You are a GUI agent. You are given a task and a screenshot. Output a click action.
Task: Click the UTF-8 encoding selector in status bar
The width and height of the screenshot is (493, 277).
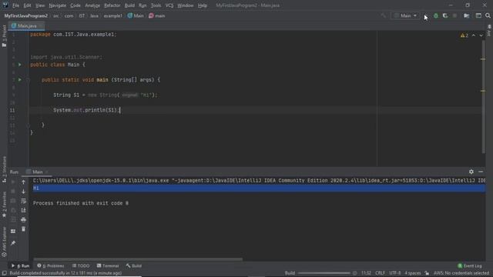pyautogui.click(x=395, y=273)
